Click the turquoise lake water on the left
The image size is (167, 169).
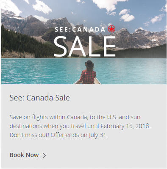pos(35,71)
